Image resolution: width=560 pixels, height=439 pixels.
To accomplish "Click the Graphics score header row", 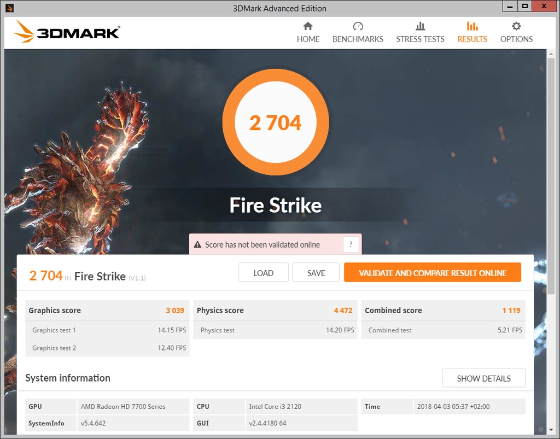I will click(107, 311).
